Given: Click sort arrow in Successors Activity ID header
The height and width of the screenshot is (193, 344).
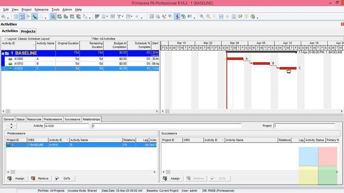Looking at the screenshot, I should (223, 140).
